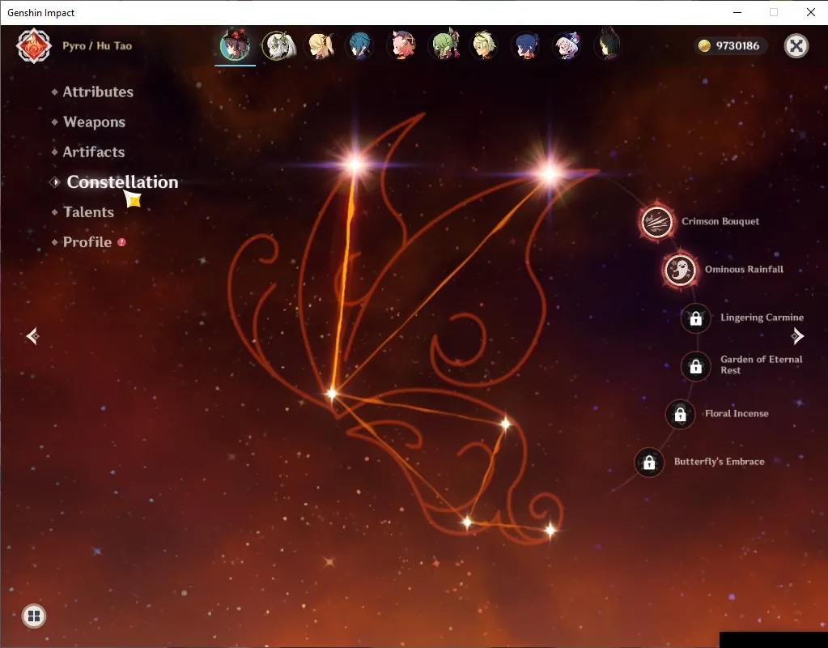Click the locked Butterfly's Embrace node

point(649,463)
